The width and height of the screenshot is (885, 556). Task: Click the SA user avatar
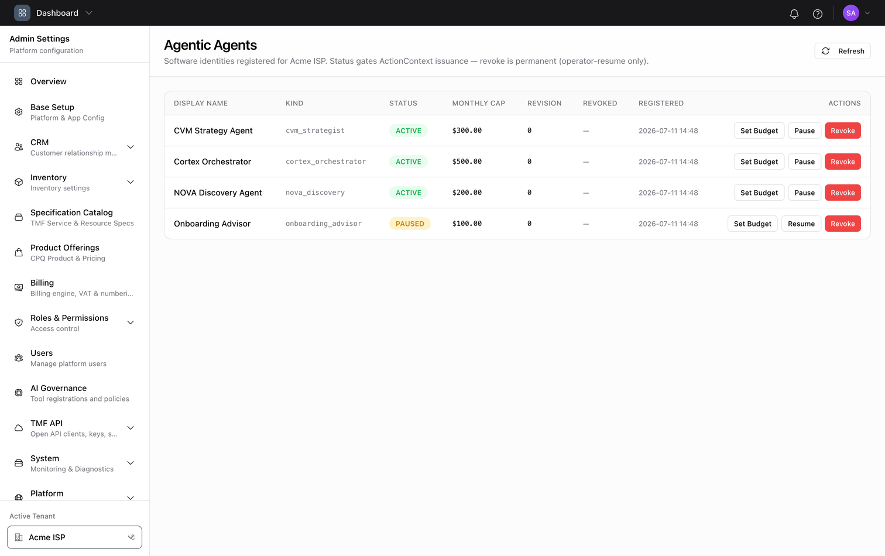851,13
